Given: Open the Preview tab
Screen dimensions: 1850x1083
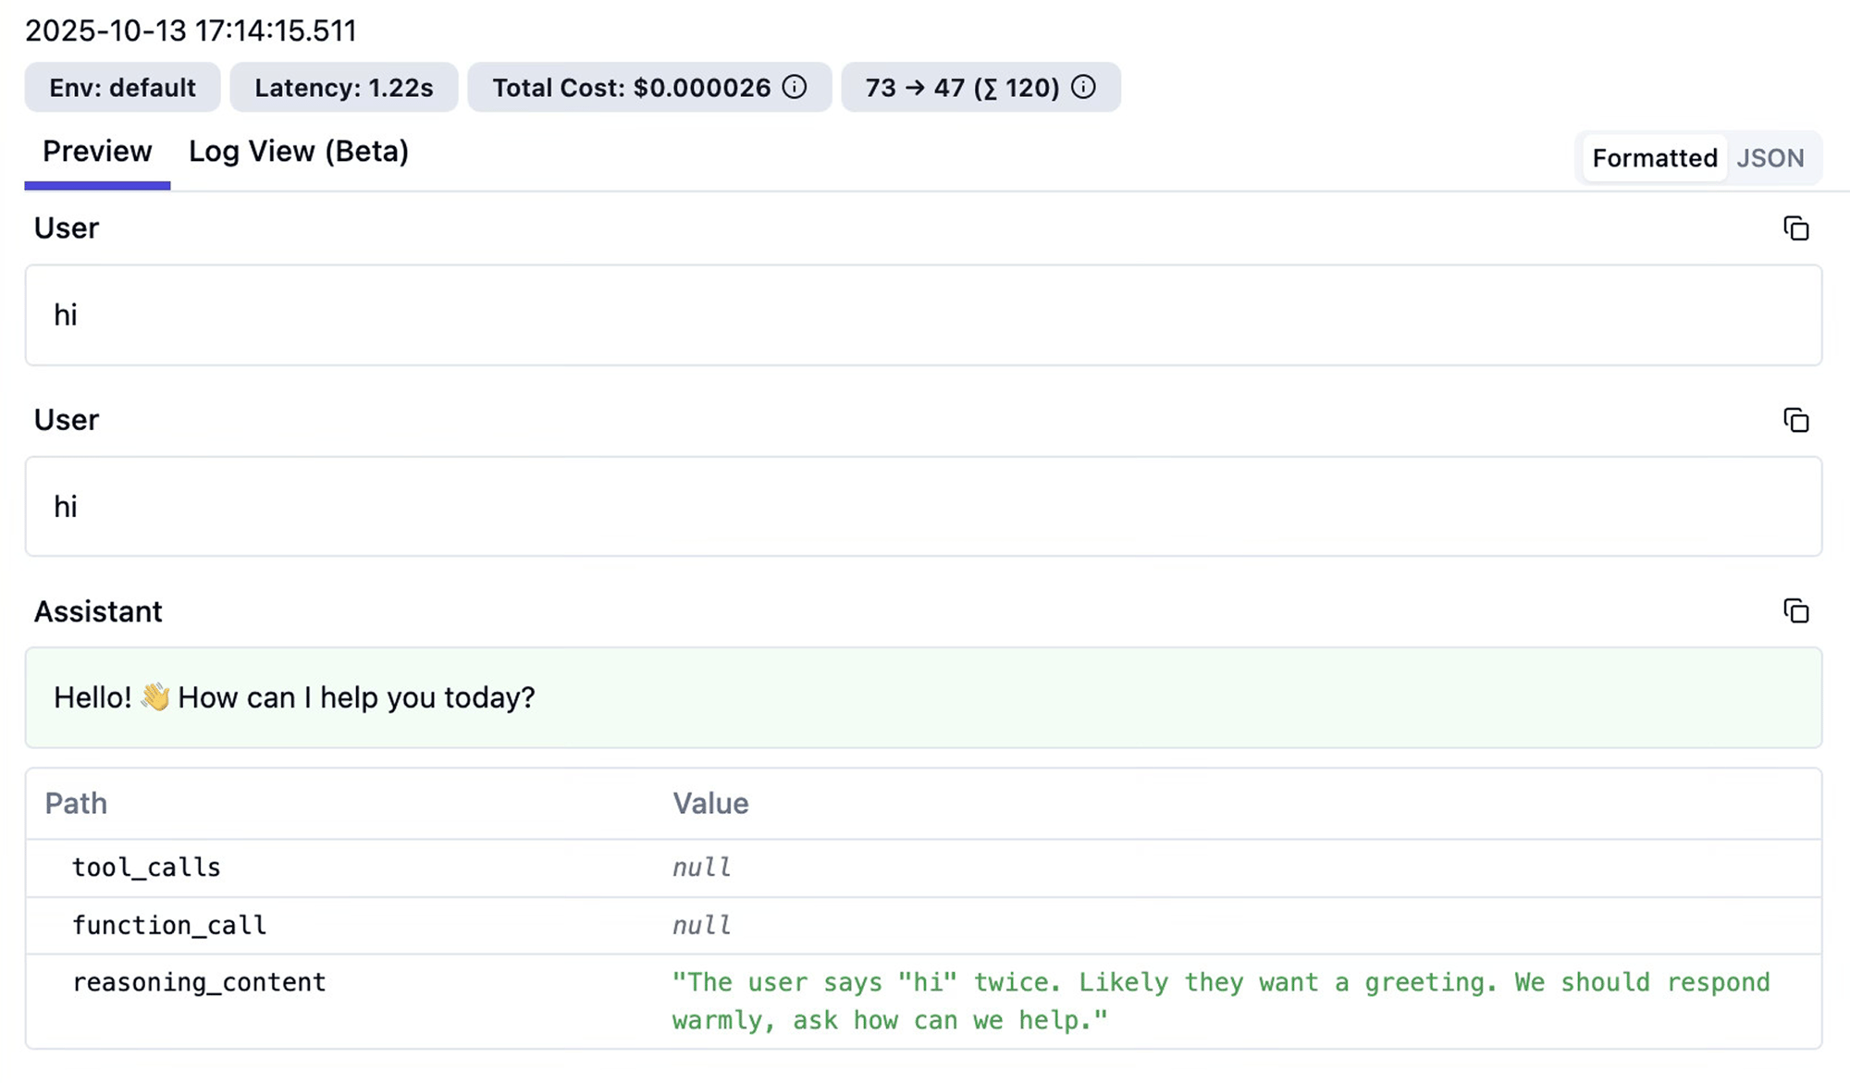Looking at the screenshot, I should [97, 152].
